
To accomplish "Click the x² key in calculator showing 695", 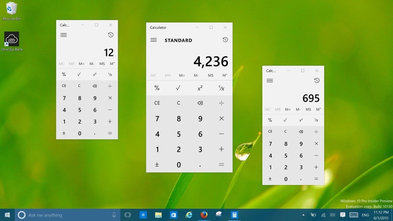I will point(301,120).
